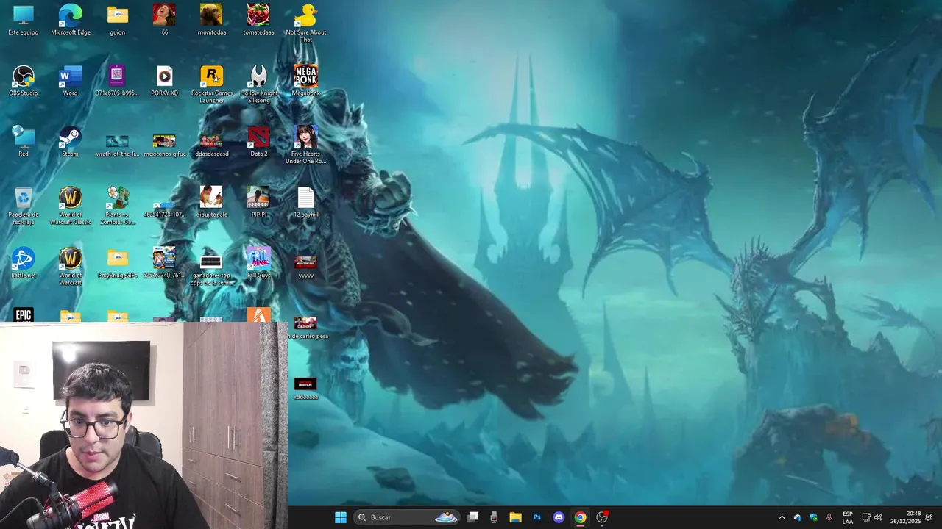Launch the Battle.net shortcut
The image size is (942, 529).
click(x=24, y=263)
